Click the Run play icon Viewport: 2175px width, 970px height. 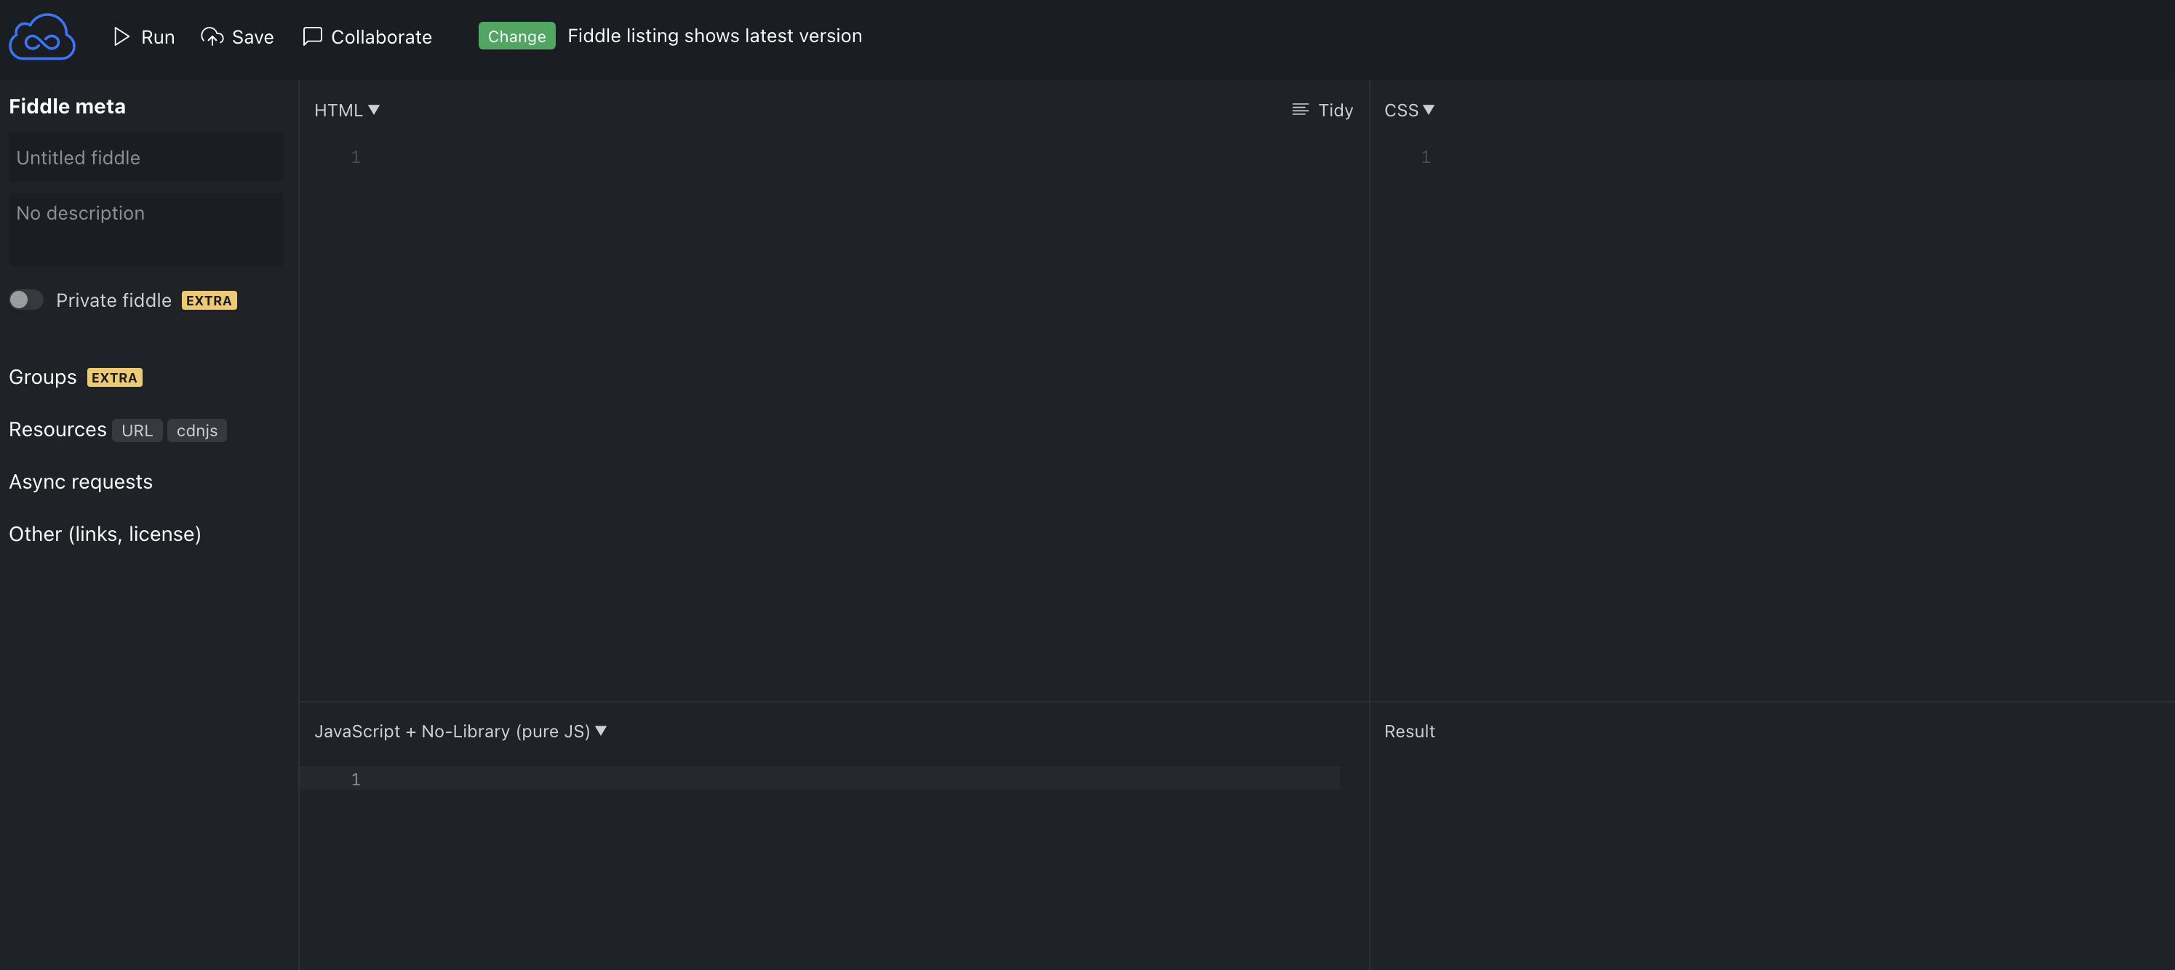click(121, 36)
